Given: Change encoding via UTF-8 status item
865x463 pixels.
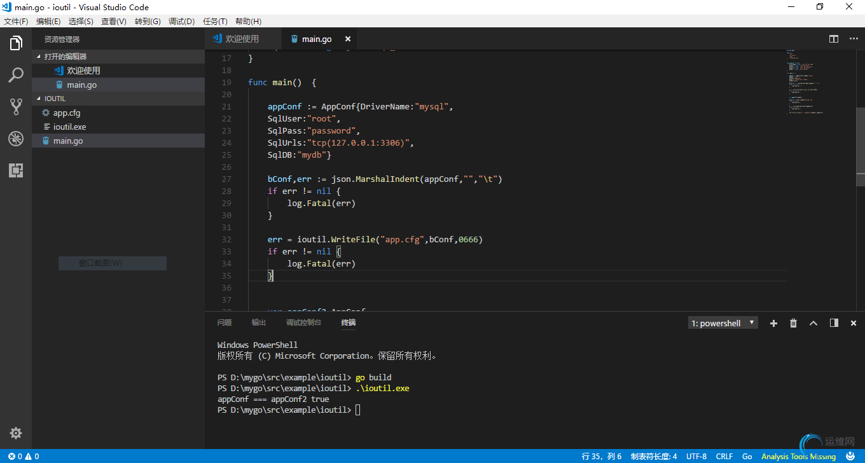Looking at the screenshot, I should pos(696,456).
